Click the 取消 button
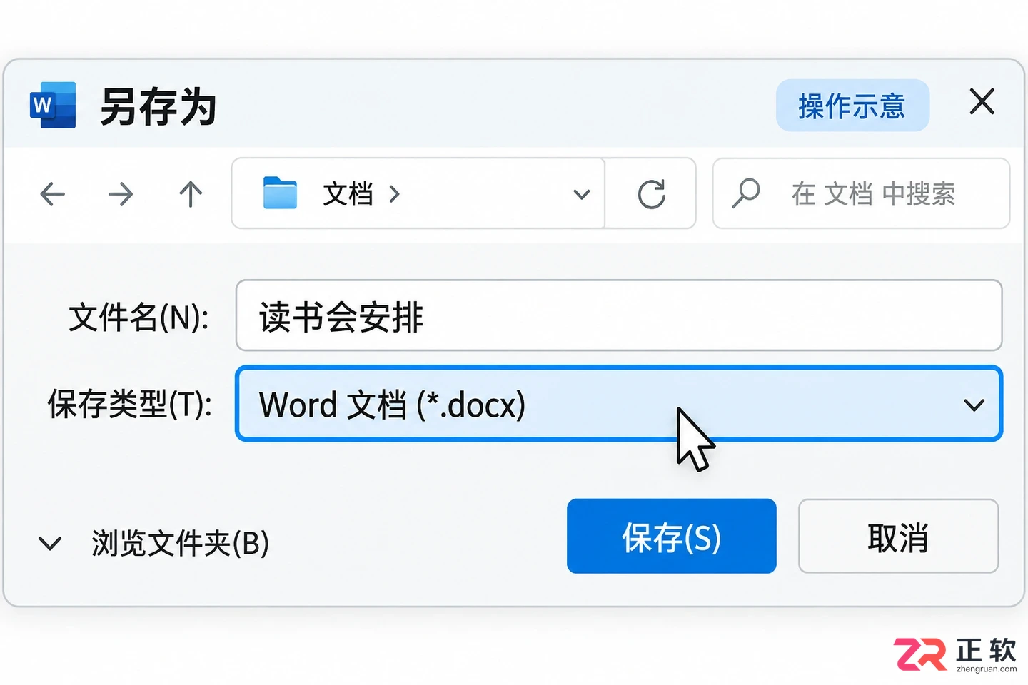Image resolution: width=1028 pixels, height=685 pixels. coord(898,536)
